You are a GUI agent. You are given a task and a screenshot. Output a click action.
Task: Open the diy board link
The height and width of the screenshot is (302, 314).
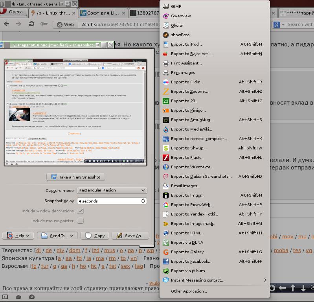[x=60, y=250]
